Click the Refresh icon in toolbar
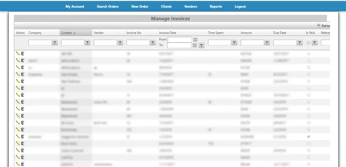Viewport: 346px width, 167px height. (x=318, y=26)
